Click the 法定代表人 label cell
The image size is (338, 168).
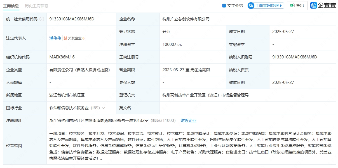[x=25, y=38]
